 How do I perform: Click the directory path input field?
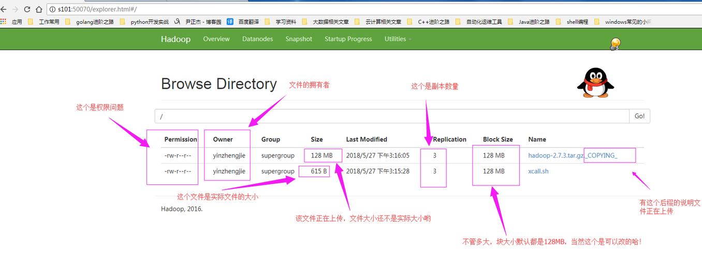pos(392,116)
